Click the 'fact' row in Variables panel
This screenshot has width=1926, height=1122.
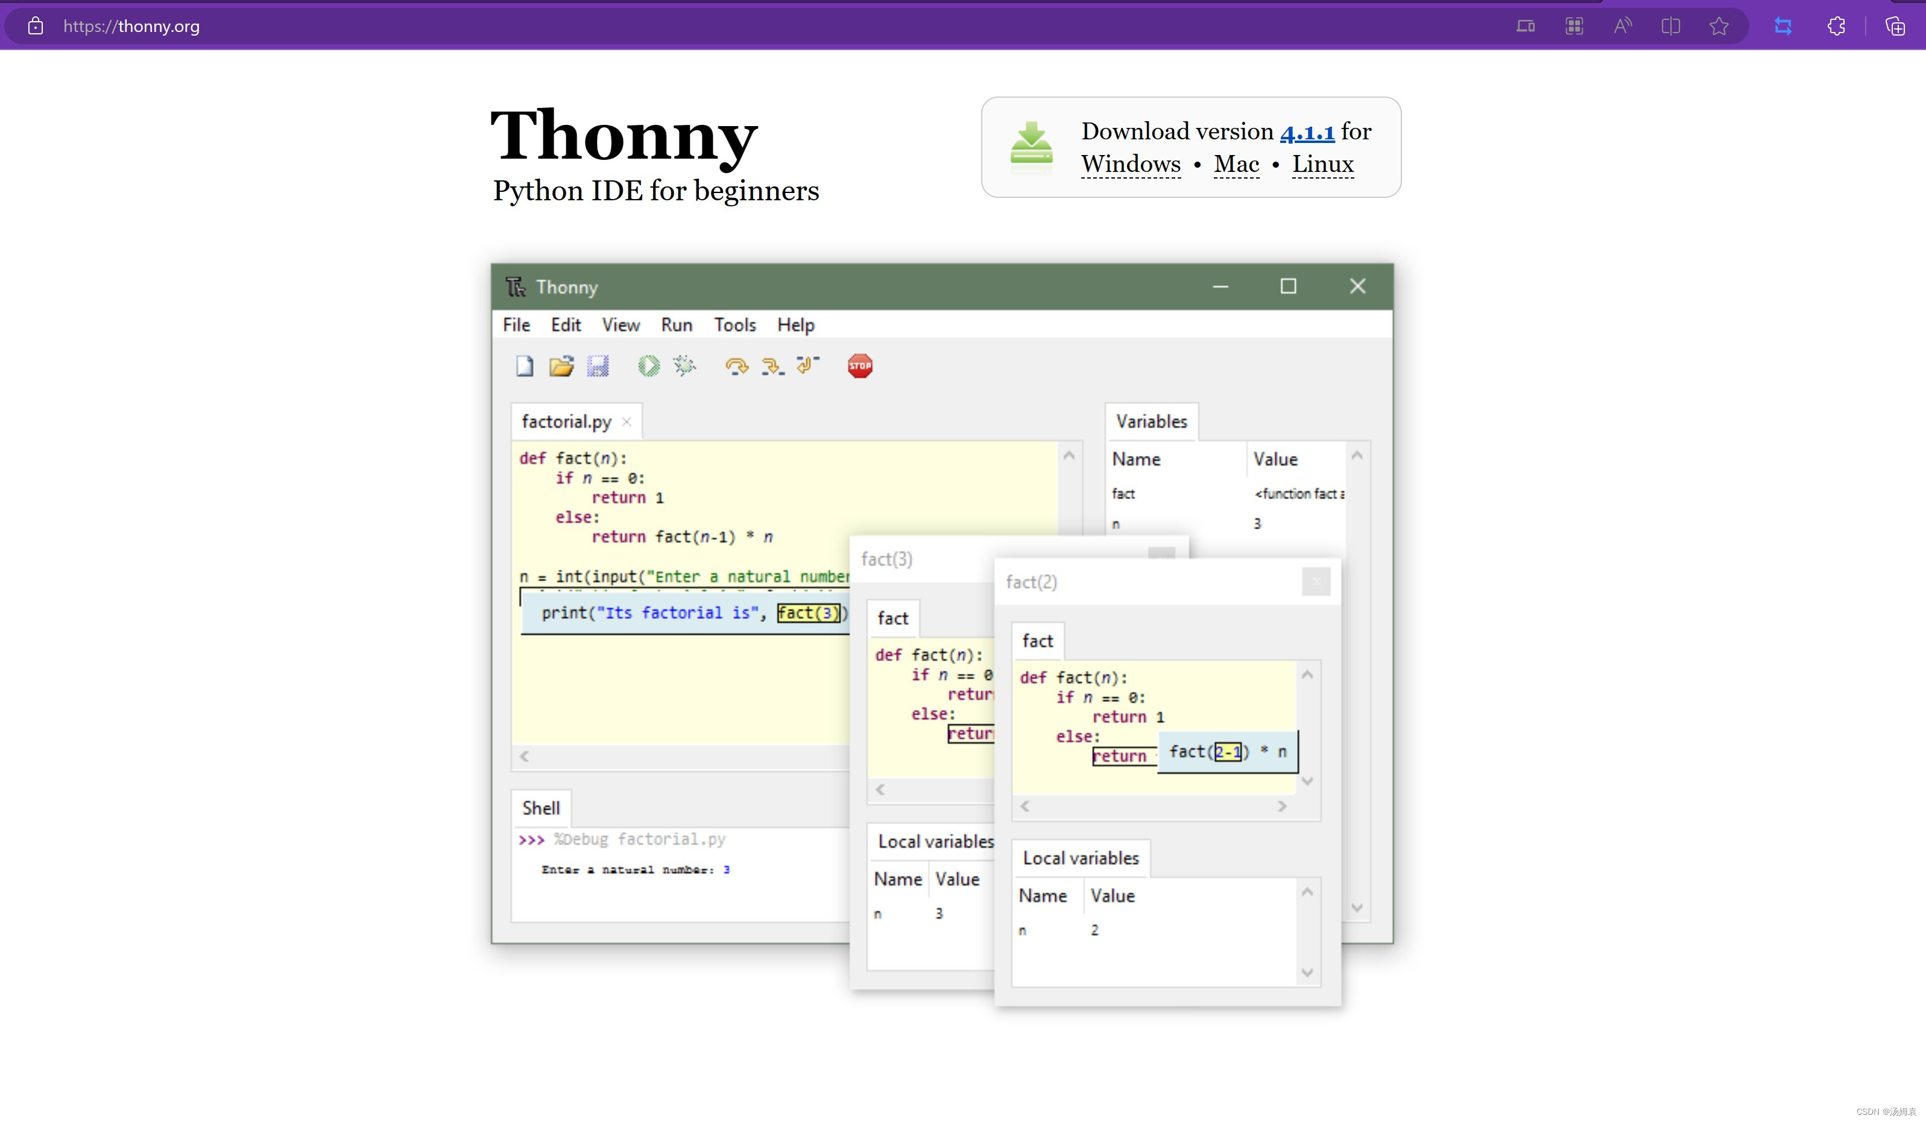(x=1226, y=494)
